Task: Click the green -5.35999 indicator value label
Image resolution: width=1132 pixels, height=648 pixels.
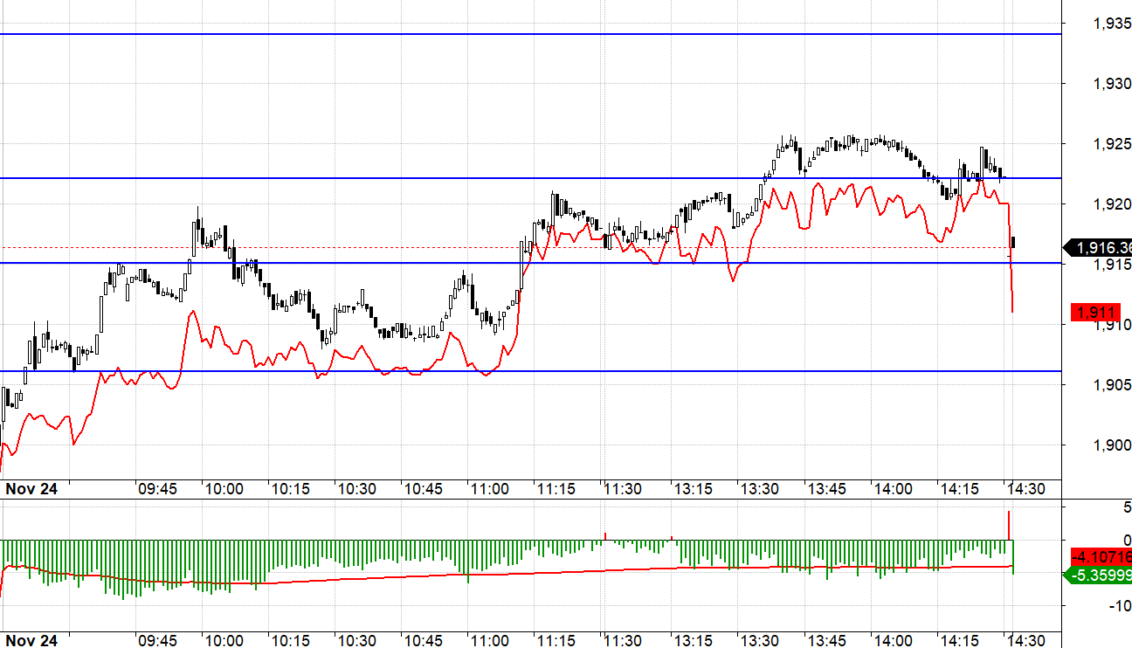Action: tap(1100, 576)
